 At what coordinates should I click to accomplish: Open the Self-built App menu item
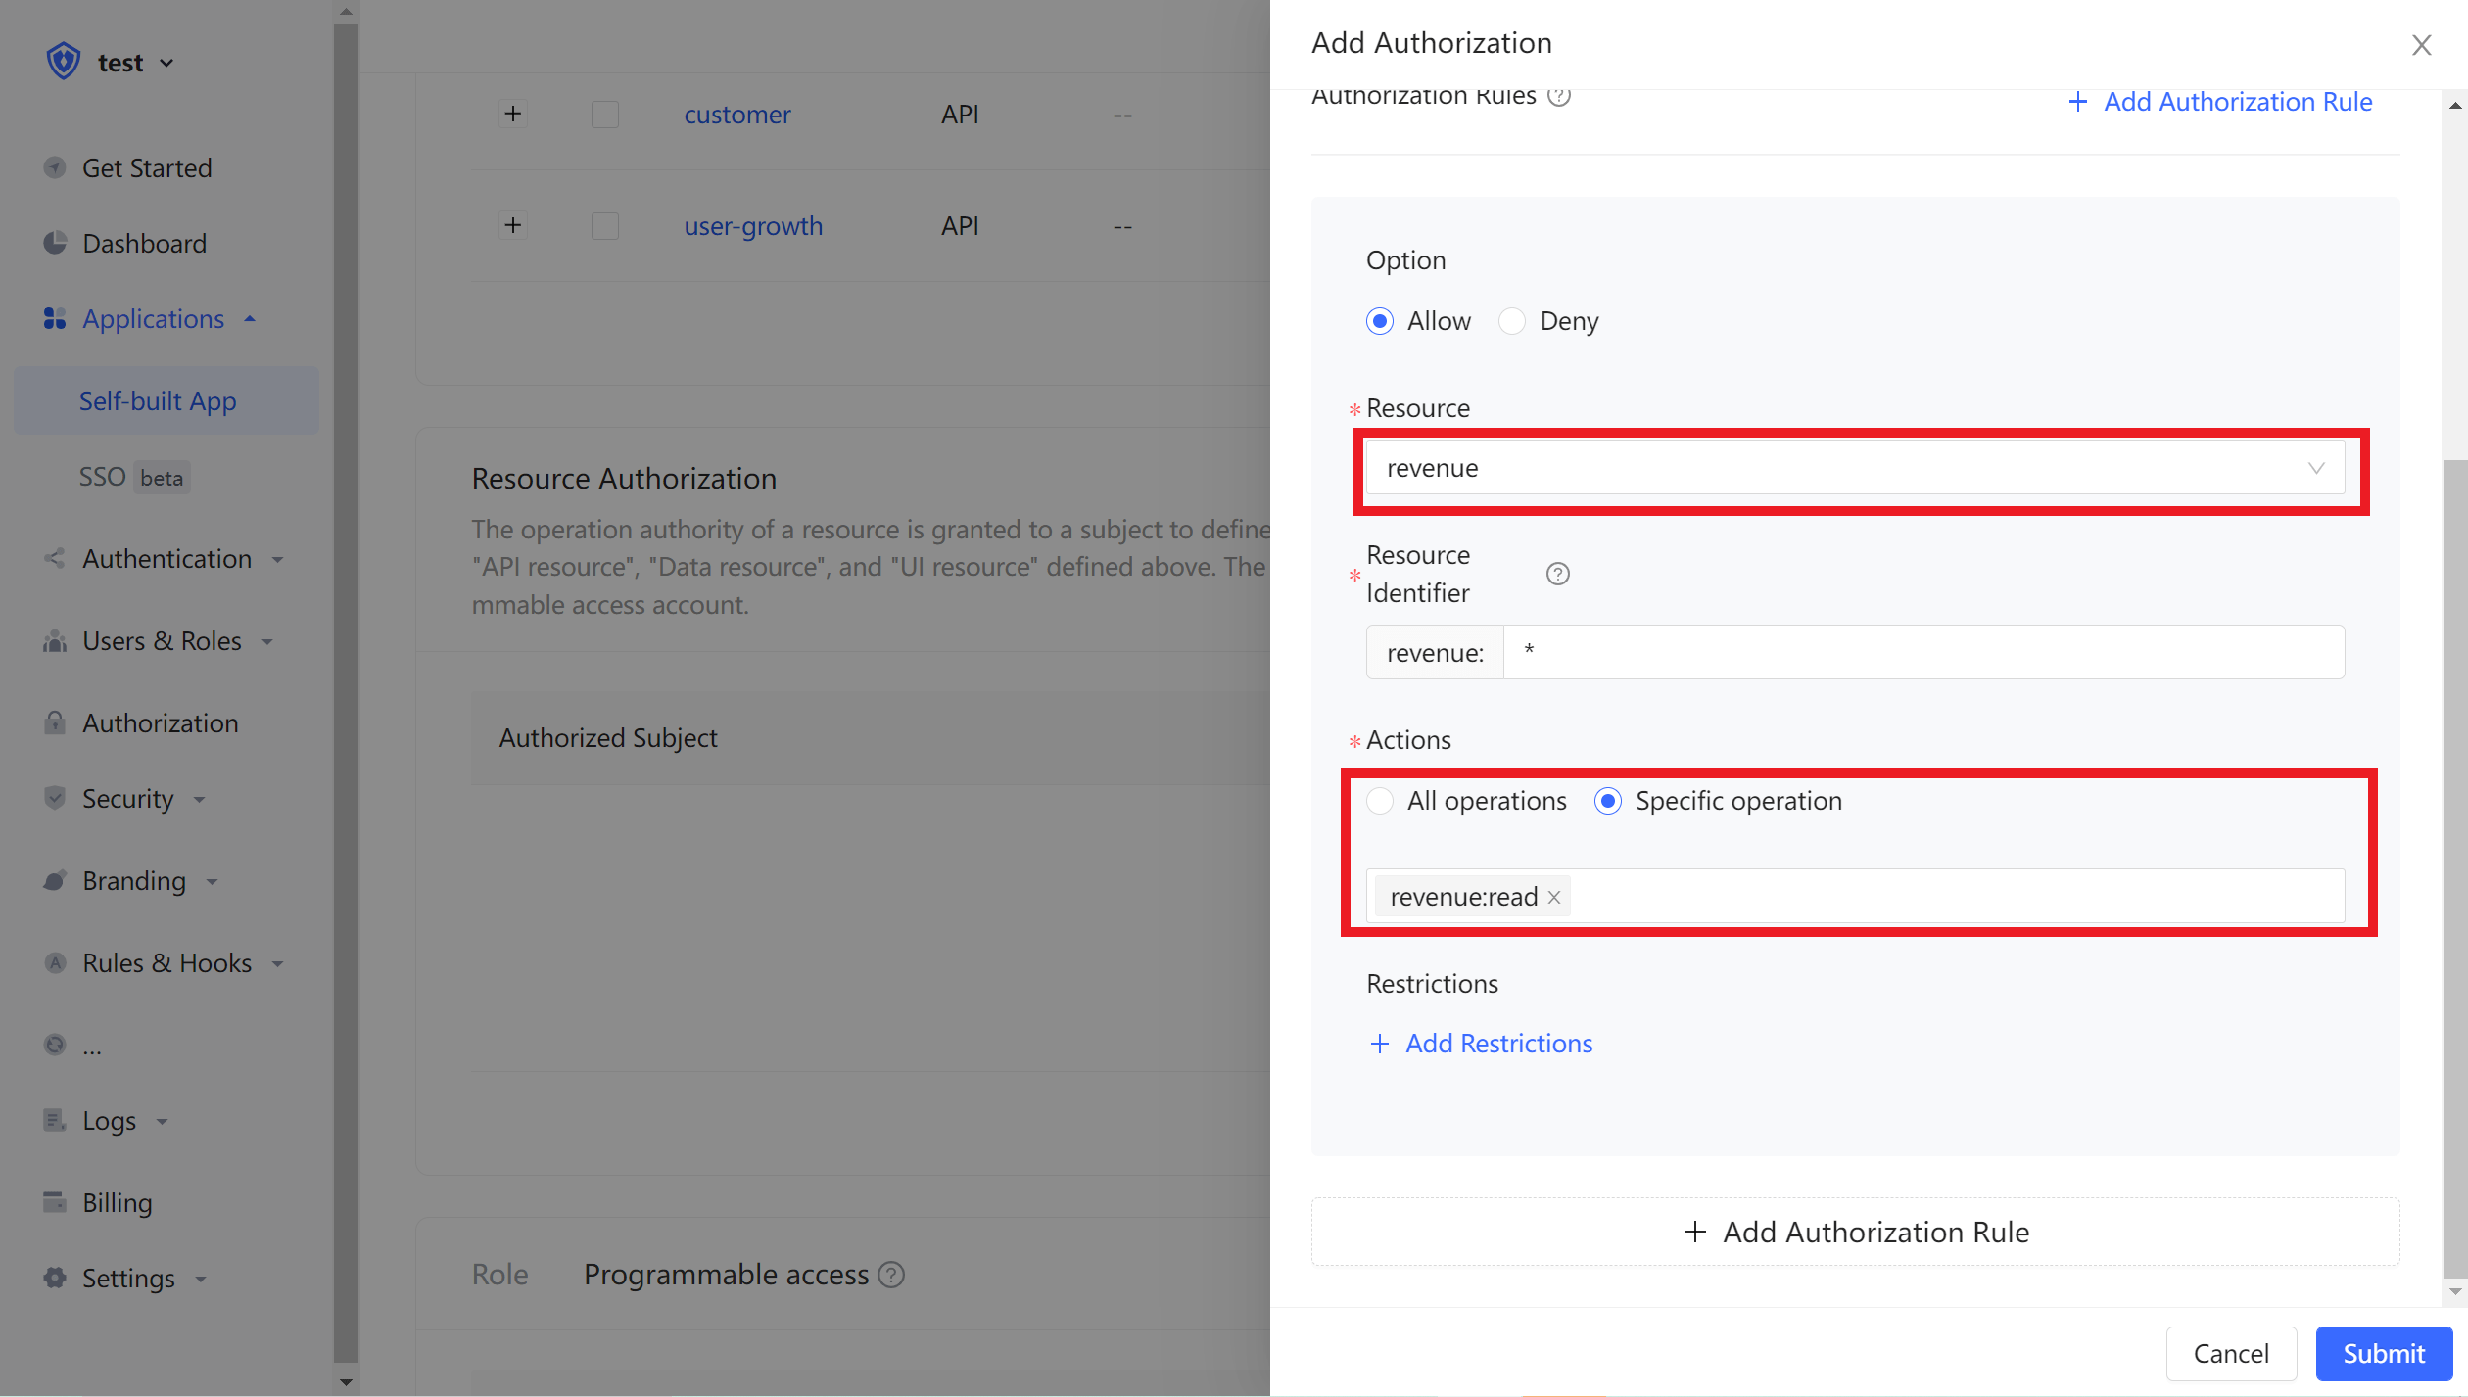pos(158,401)
